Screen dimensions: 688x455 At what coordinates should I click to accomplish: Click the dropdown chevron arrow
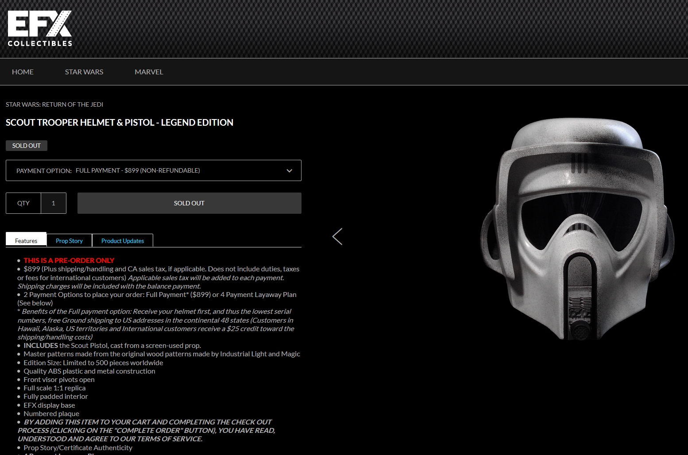[x=290, y=171]
